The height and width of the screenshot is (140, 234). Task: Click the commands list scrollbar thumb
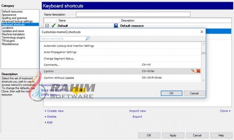point(203,53)
